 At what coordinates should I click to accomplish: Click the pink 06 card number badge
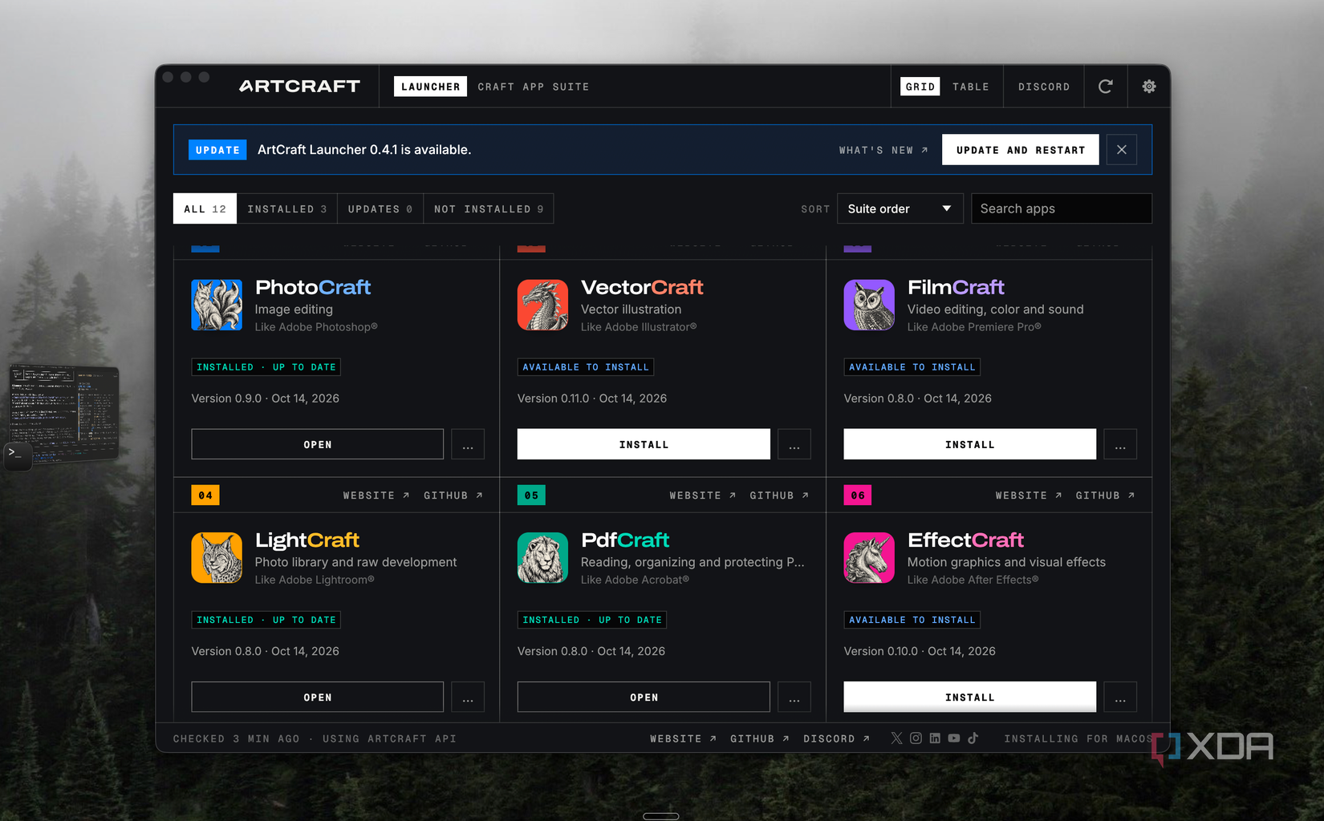[x=858, y=495]
